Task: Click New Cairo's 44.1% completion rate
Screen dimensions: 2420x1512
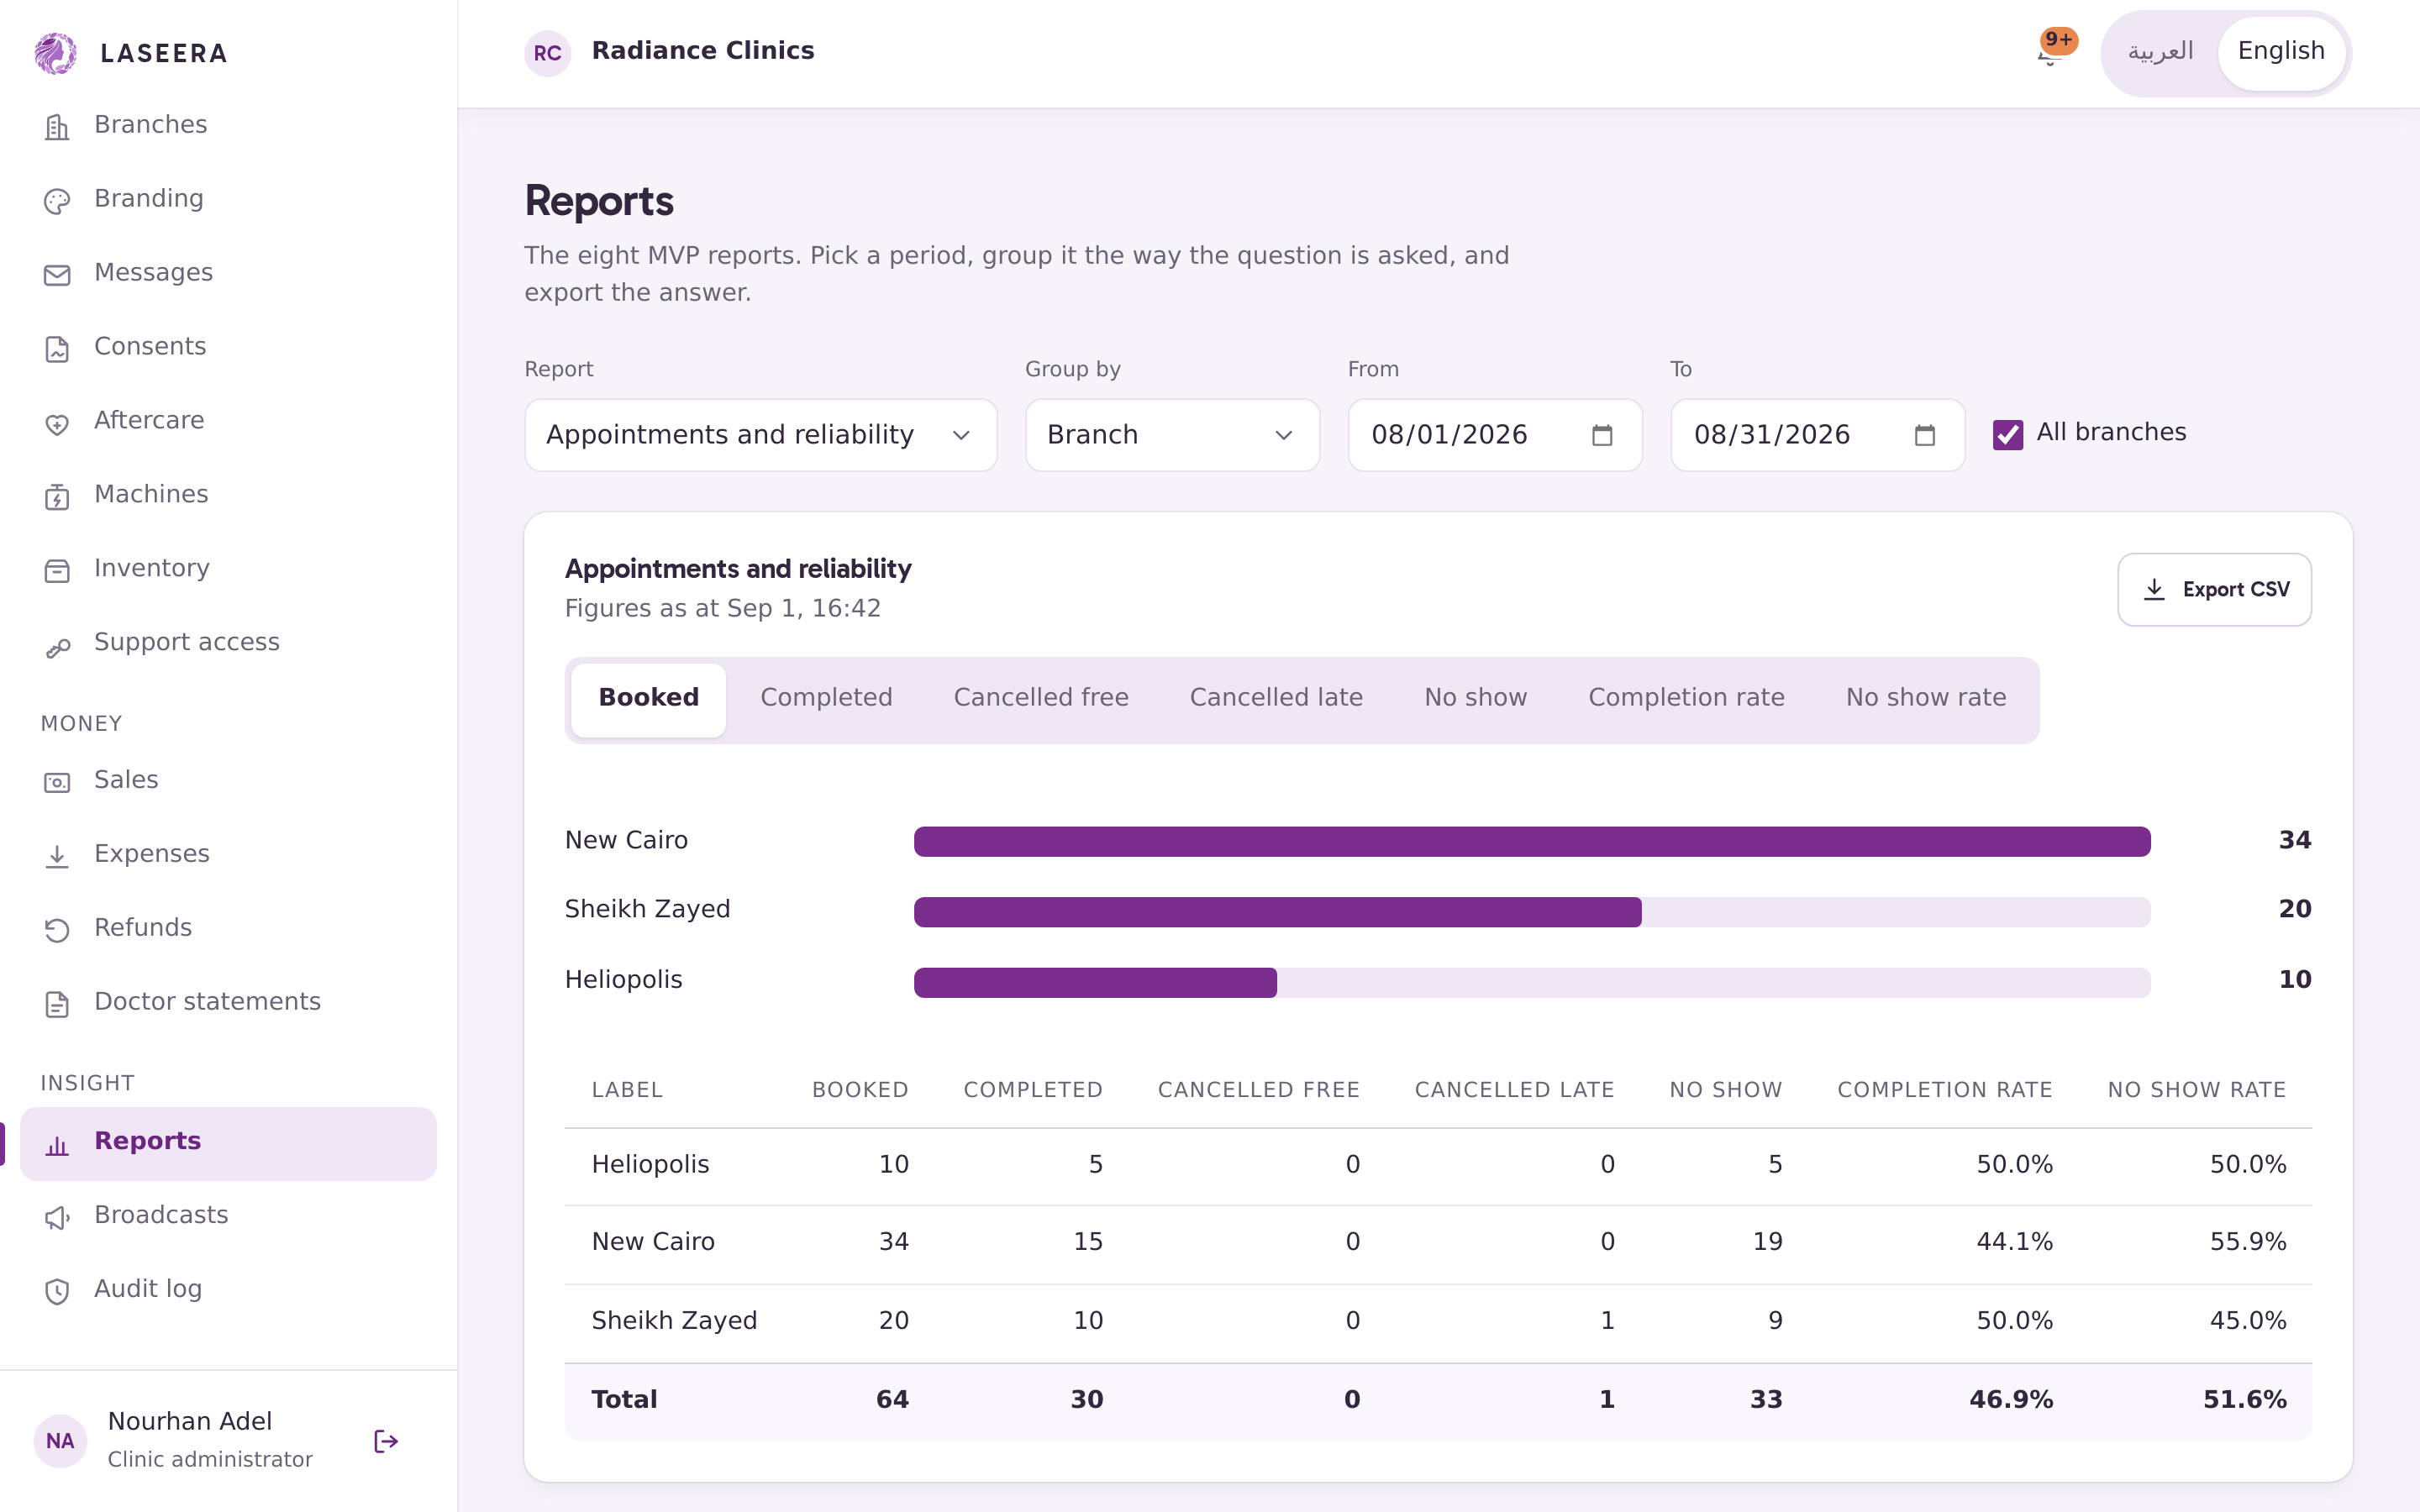Action: point(2014,1242)
